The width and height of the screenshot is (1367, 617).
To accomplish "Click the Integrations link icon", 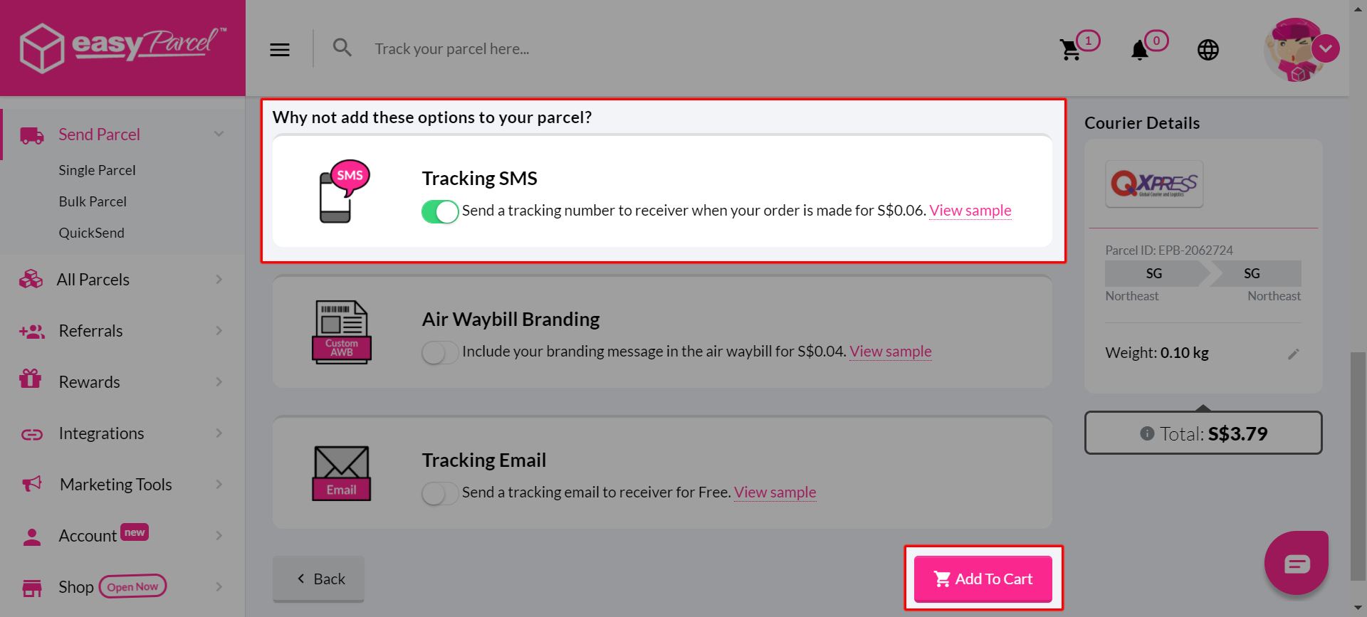I will tap(31, 433).
